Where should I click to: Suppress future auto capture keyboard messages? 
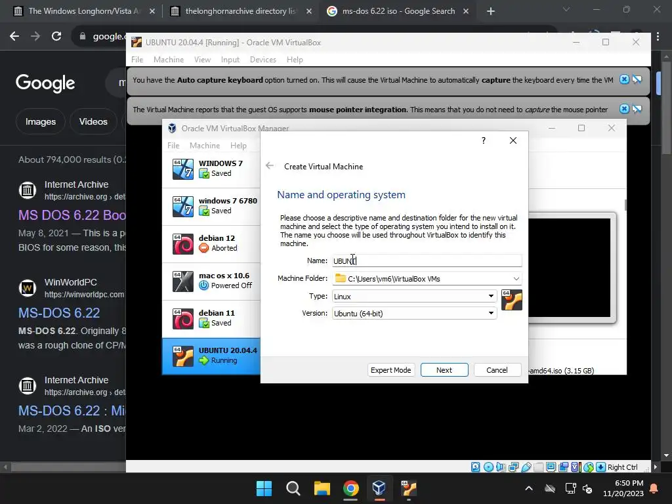637,79
